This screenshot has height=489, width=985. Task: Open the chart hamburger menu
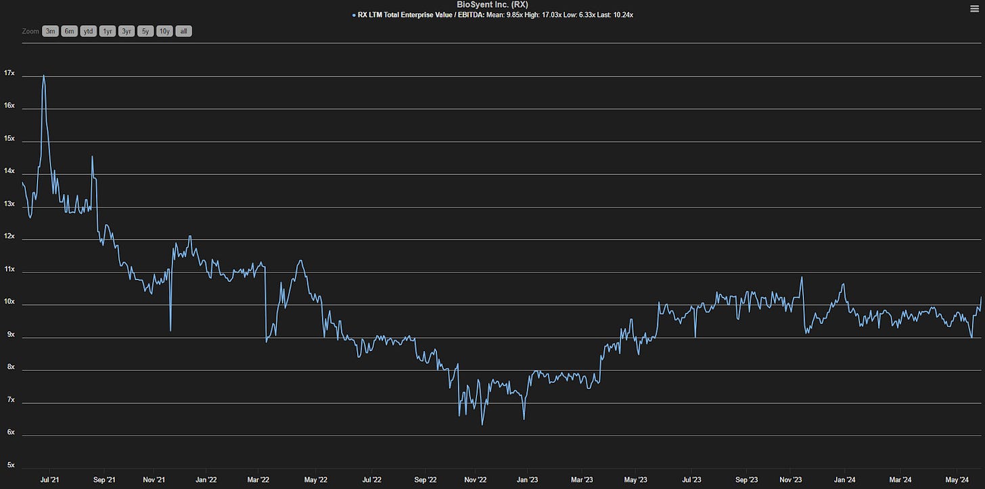click(x=974, y=8)
